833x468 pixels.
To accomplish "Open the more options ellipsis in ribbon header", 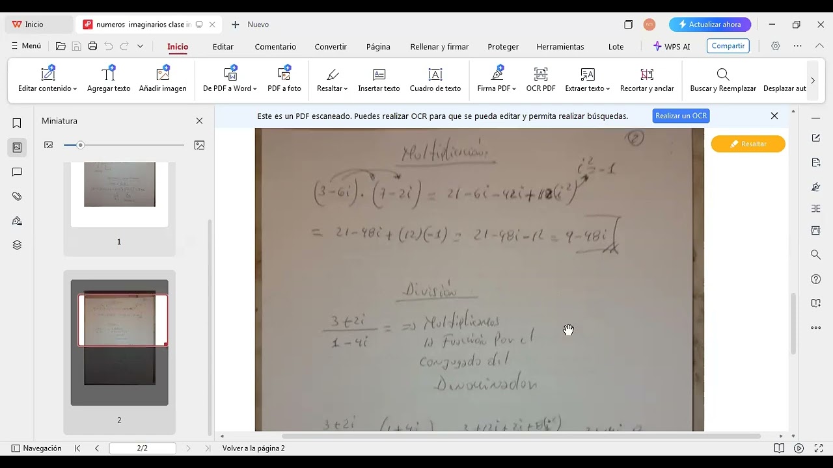I will [x=798, y=46].
